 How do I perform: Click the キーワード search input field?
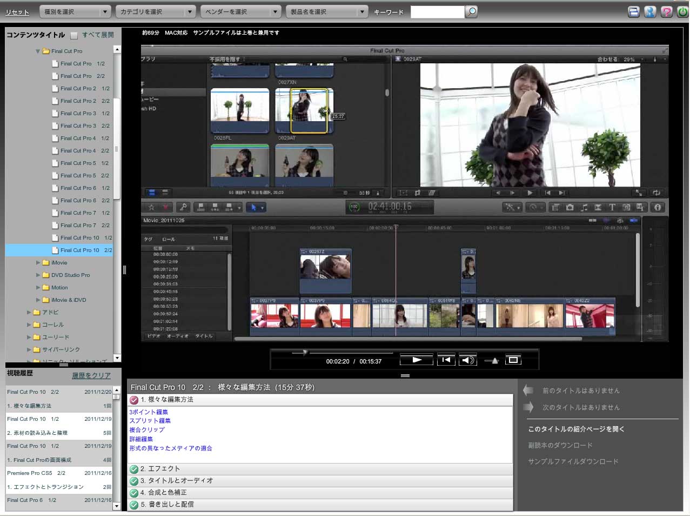point(437,12)
